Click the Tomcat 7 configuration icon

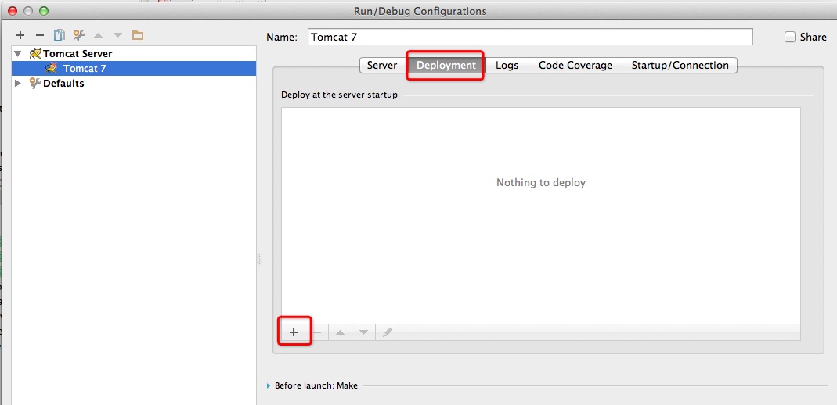tap(51, 68)
